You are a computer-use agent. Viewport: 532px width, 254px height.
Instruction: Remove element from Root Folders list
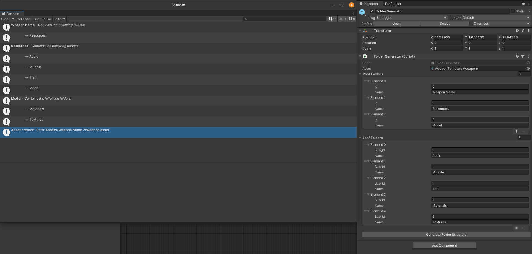coord(523,131)
